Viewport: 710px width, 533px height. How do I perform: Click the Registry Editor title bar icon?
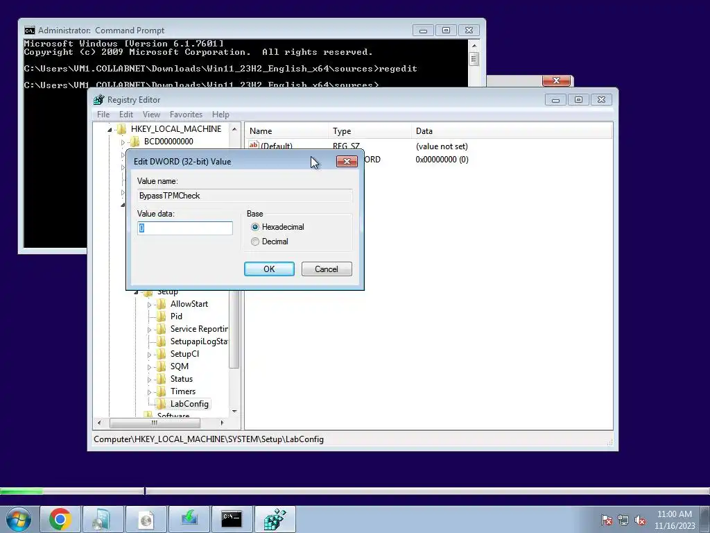click(98, 100)
